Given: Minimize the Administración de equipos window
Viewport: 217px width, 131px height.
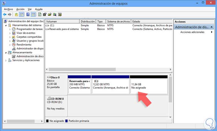Looking at the screenshot, I should click(x=197, y=3).
